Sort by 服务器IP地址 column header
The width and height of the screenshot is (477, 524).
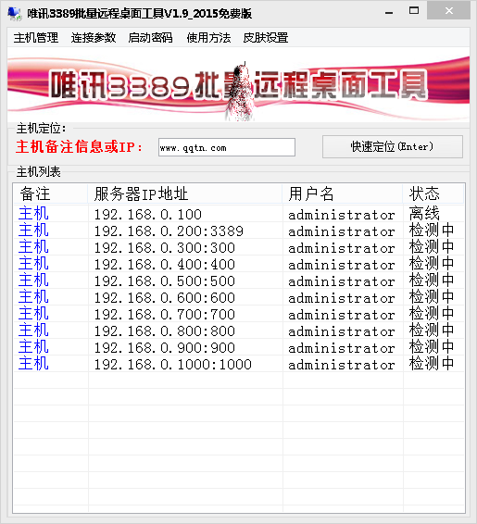tap(185, 193)
